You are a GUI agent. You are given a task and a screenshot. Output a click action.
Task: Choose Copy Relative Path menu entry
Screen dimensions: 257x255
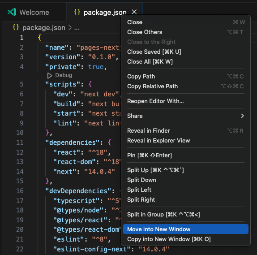coord(186,86)
